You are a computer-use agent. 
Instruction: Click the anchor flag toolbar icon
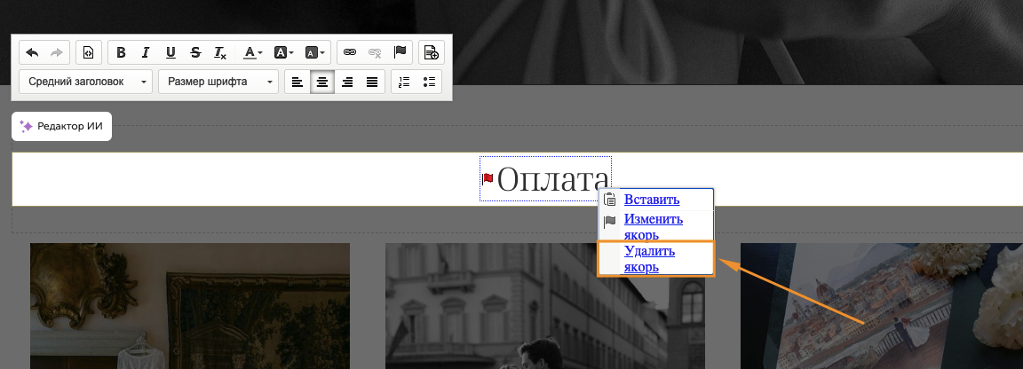400,52
